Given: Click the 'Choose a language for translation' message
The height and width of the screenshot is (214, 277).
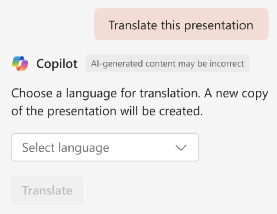Looking at the screenshot, I should click(x=106, y=93).
